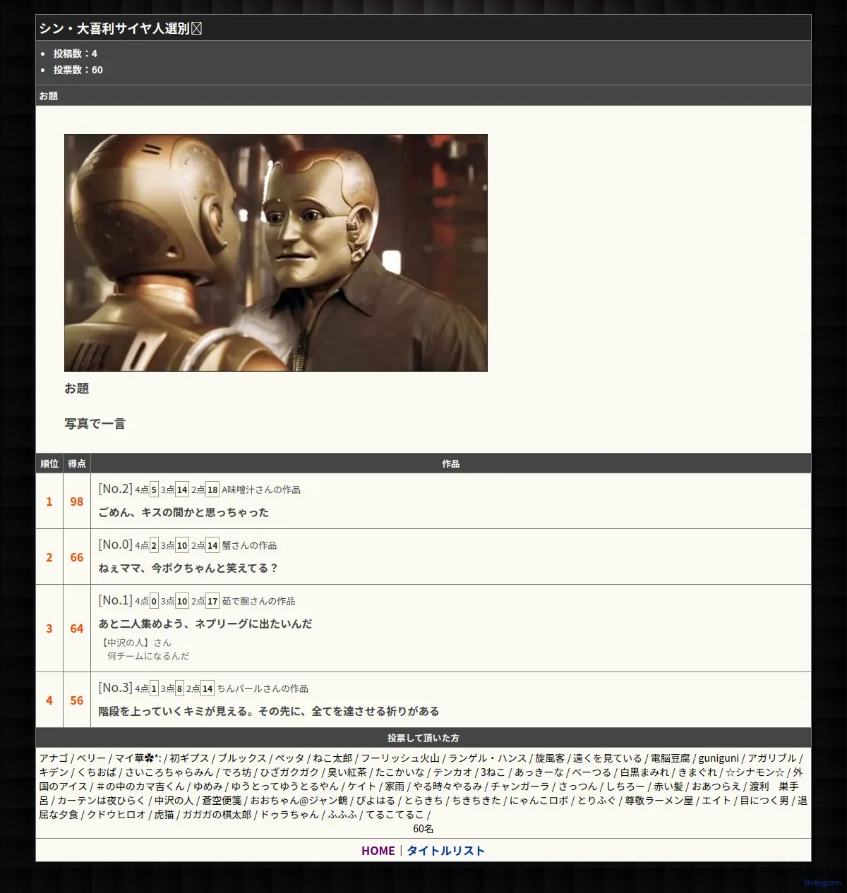Click voter name ドゥラちゃん

(290, 815)
